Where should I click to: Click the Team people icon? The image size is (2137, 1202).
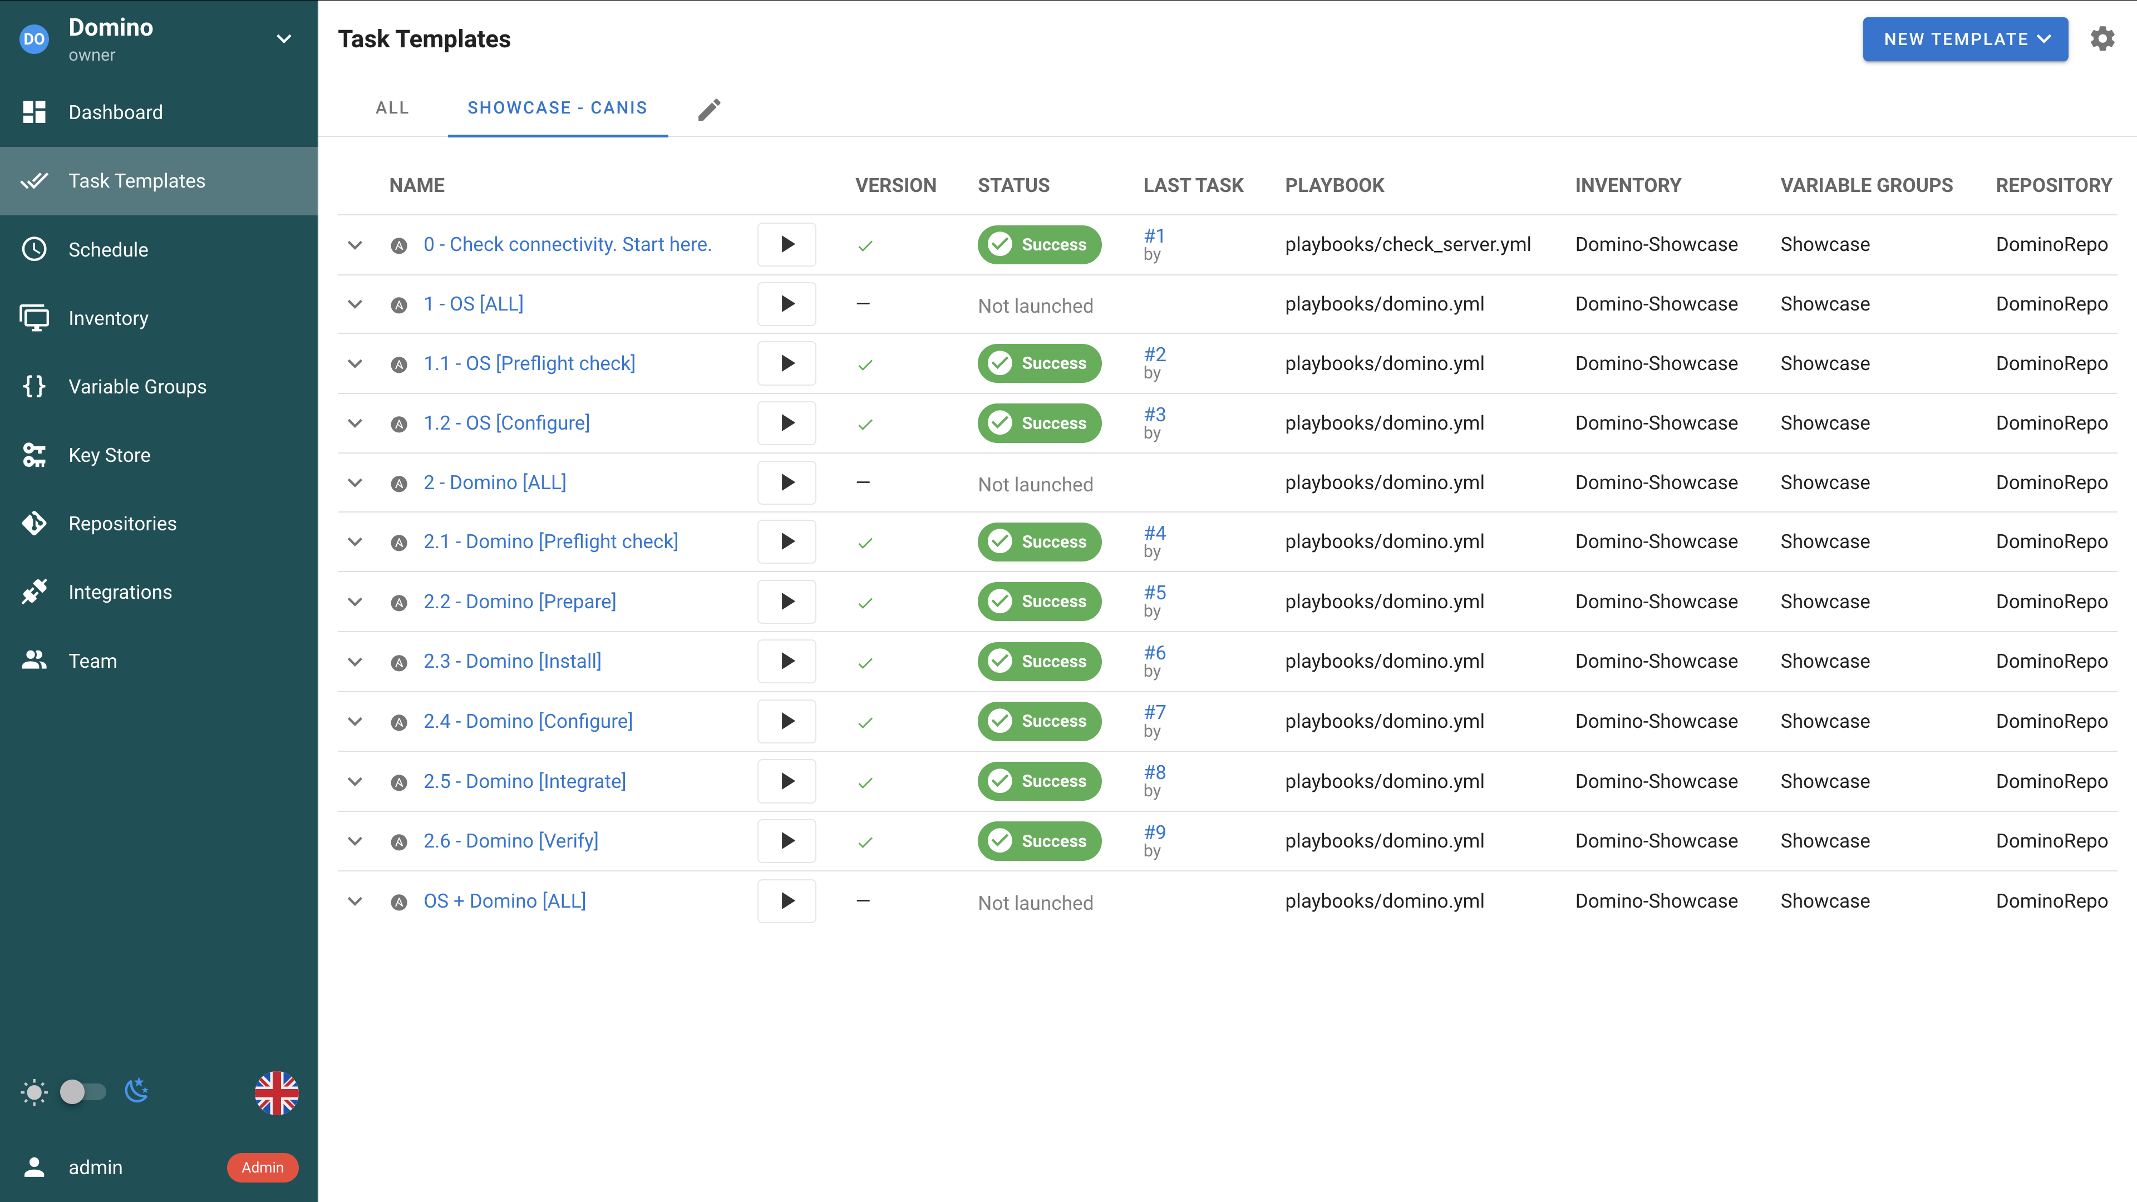(x=34, y=661)
